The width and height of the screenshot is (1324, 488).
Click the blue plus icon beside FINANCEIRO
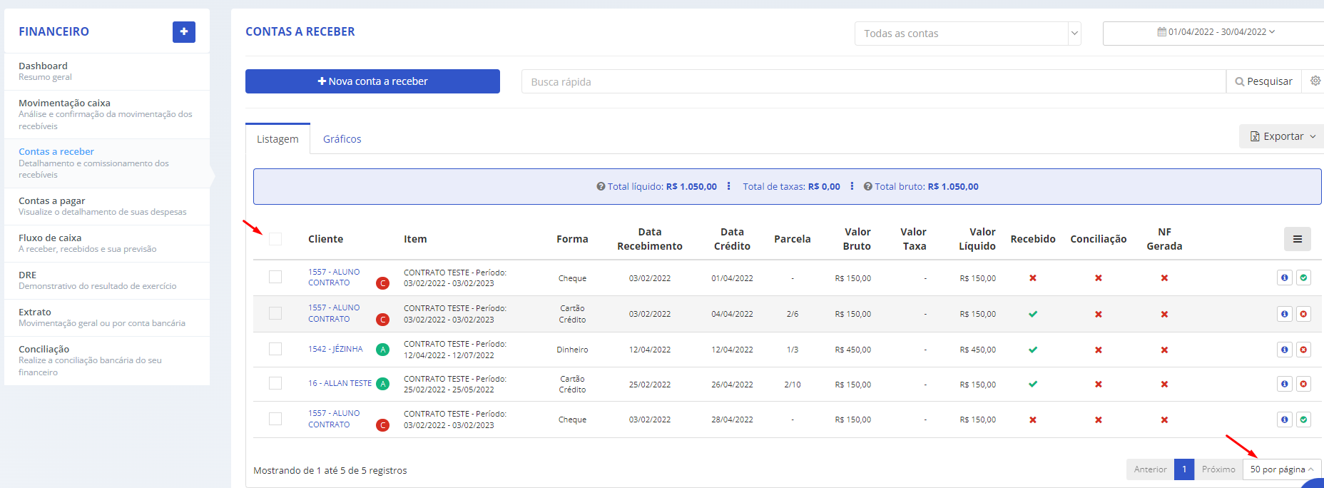click(x=184, y=31)
